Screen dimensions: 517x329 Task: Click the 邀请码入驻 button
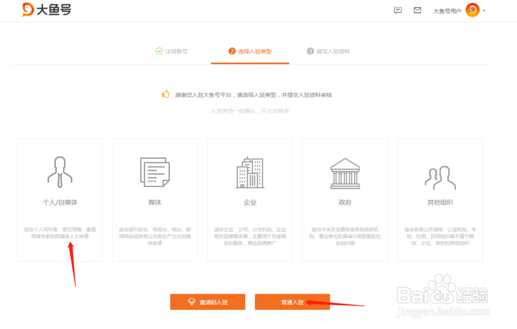click(208, 302)
